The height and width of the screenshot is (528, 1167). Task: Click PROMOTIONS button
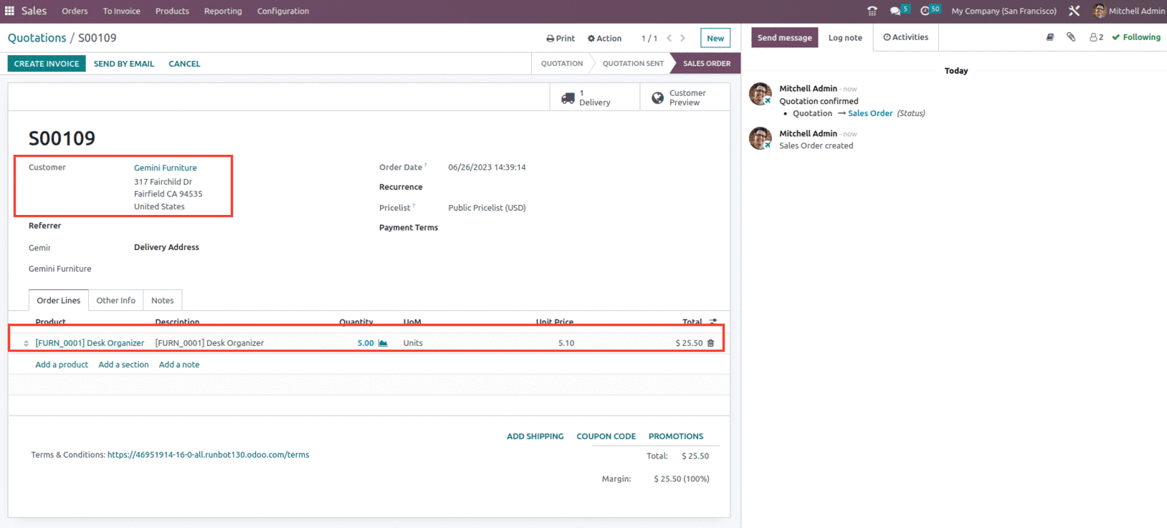tap(676, 436)
